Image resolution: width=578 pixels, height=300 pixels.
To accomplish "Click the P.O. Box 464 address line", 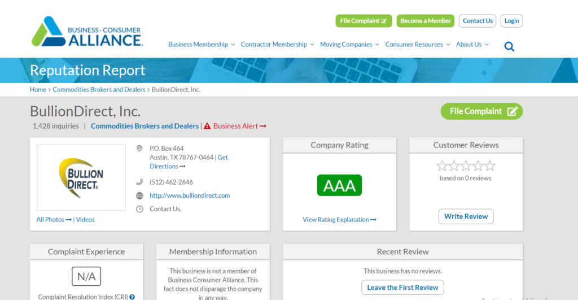I will tap(167, 149).
